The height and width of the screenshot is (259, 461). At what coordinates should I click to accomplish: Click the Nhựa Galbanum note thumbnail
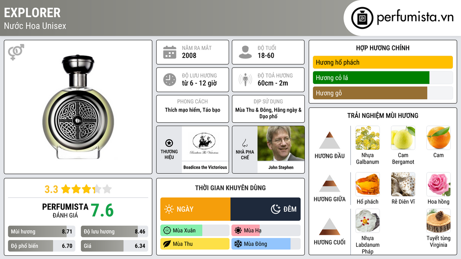[x=367, y=138]
